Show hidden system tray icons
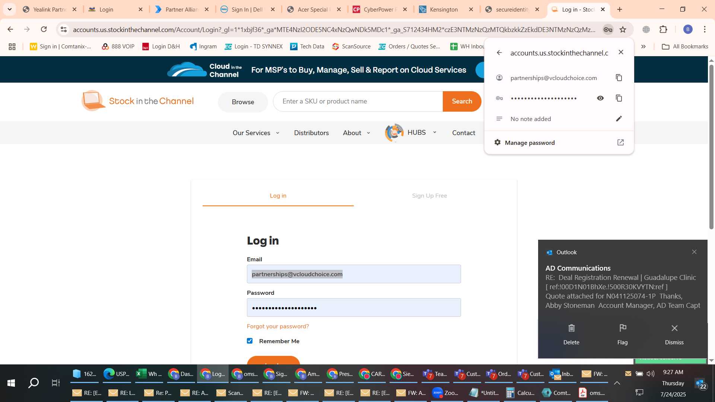Screen dimensions: 715x402 coord(617,383)
